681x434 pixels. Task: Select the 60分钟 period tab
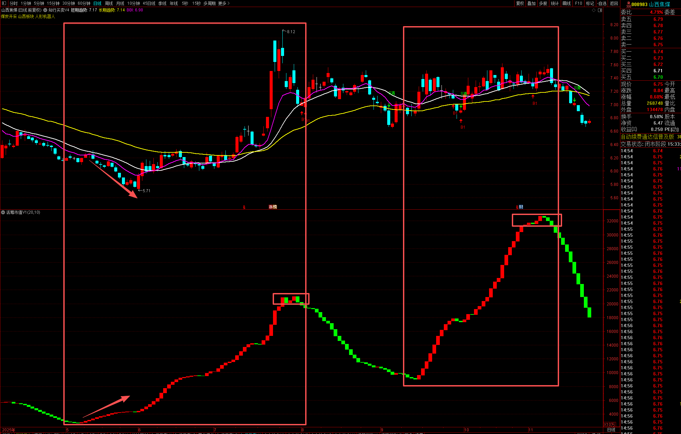(x=84, y=3)
